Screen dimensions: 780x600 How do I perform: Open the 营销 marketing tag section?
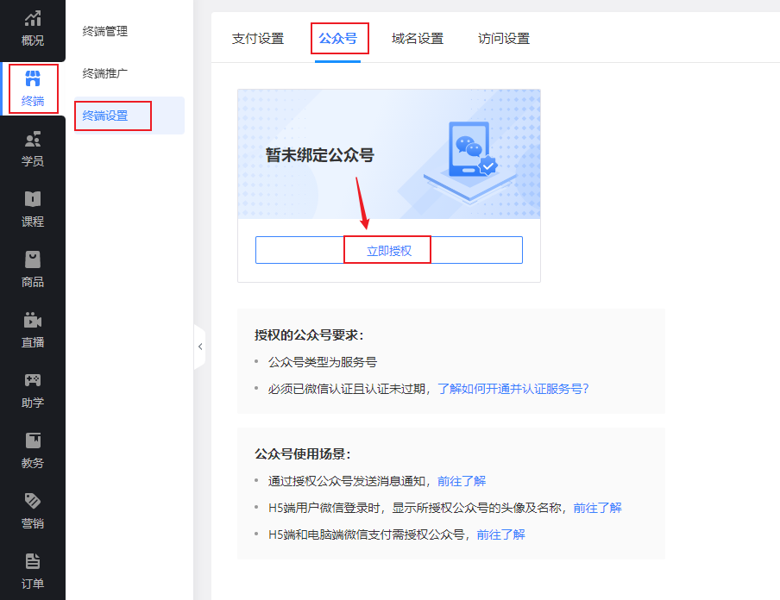tap(32, 511)
